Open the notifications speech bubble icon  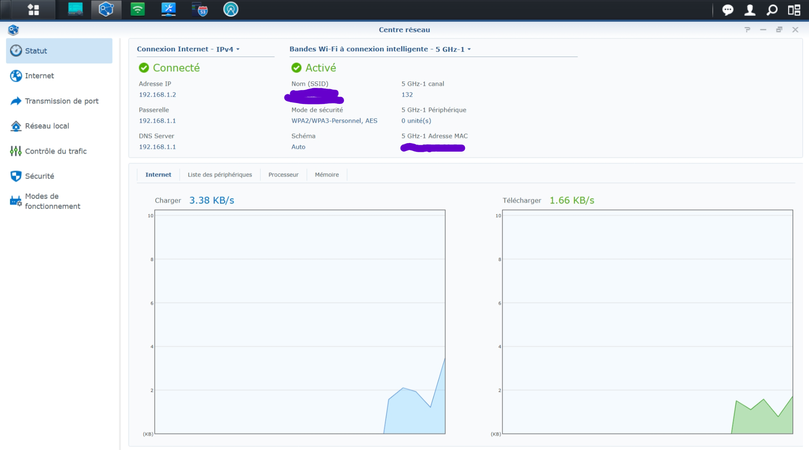[728, 10]
